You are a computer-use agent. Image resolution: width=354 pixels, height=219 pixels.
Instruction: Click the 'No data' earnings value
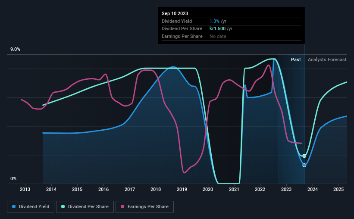tap(218, 36)
